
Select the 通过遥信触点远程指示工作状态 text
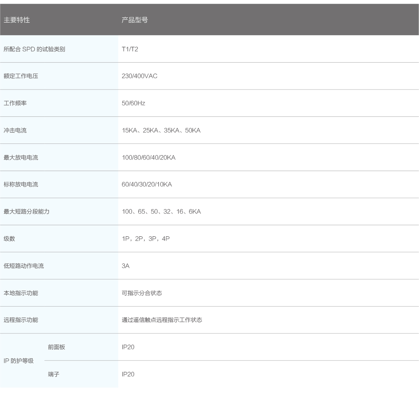click(x=162, y=320)
